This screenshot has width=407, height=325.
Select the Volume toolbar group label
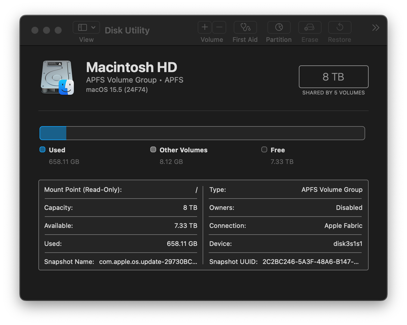point(212,40)
